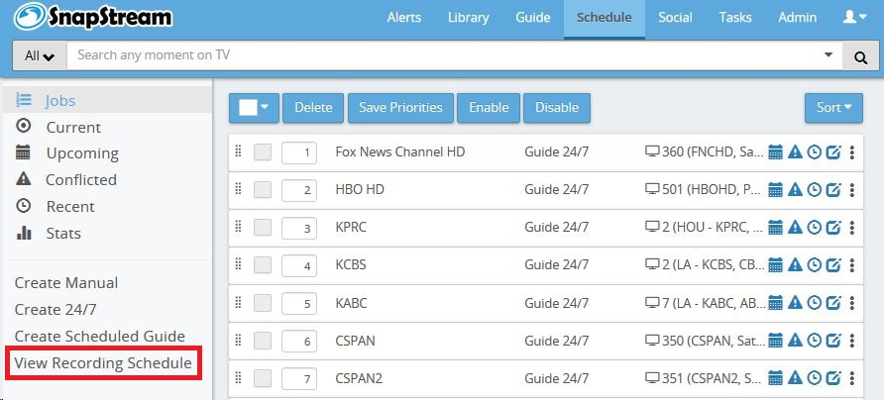The width and height of the screenshot is (884, 400).
Task: Click the SnapStream logo
Action: tap(93, 17)
